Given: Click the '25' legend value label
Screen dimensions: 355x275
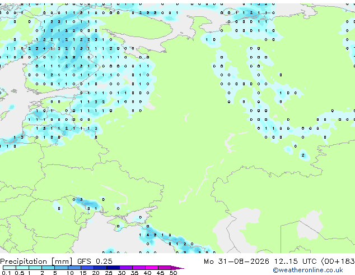Looking at the screenshot, I should [x=109, y=273].
